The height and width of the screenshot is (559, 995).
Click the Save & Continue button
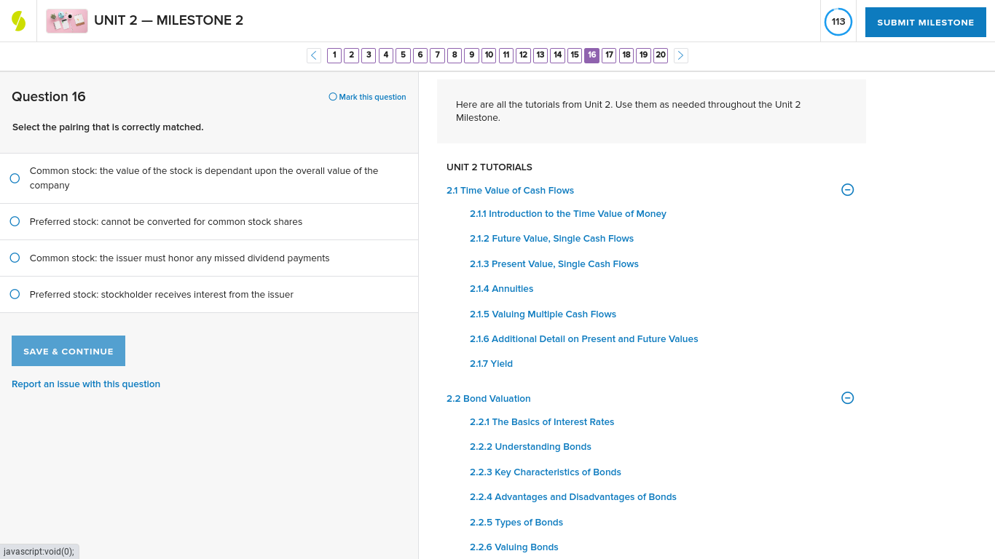click(x=68, y=350)
